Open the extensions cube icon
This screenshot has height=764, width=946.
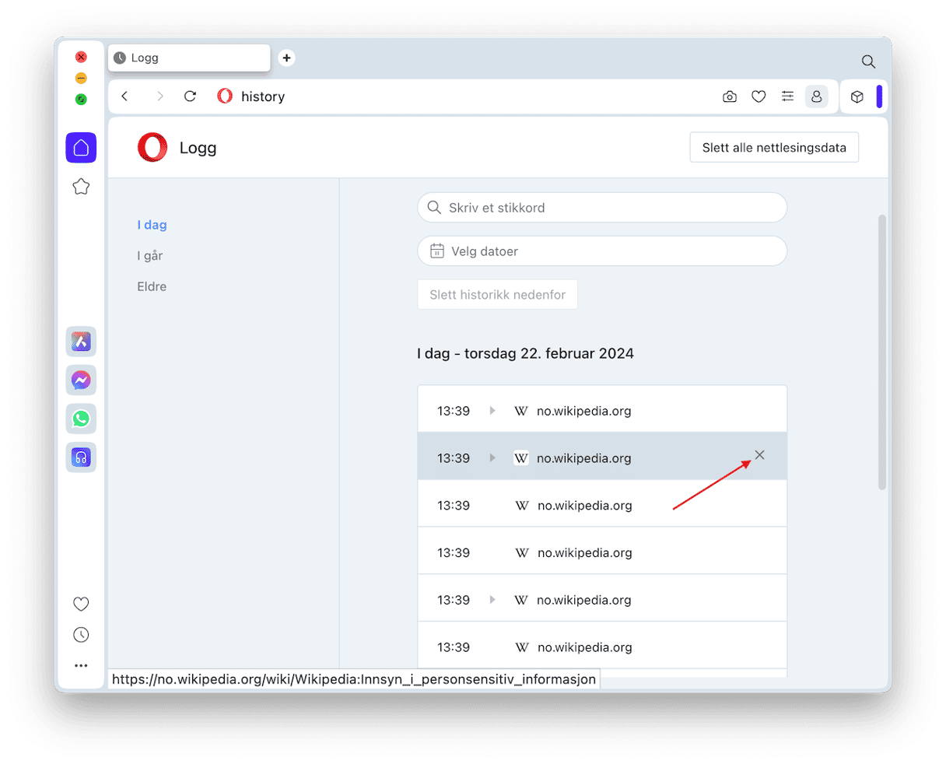tap(857, 96)
